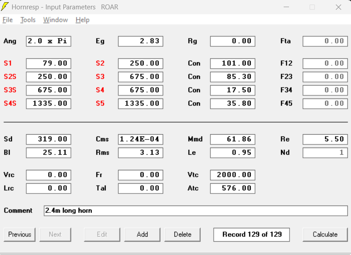Click the Fta input field
This screenshot has height=255, width=351.
[x=325, y=41]
